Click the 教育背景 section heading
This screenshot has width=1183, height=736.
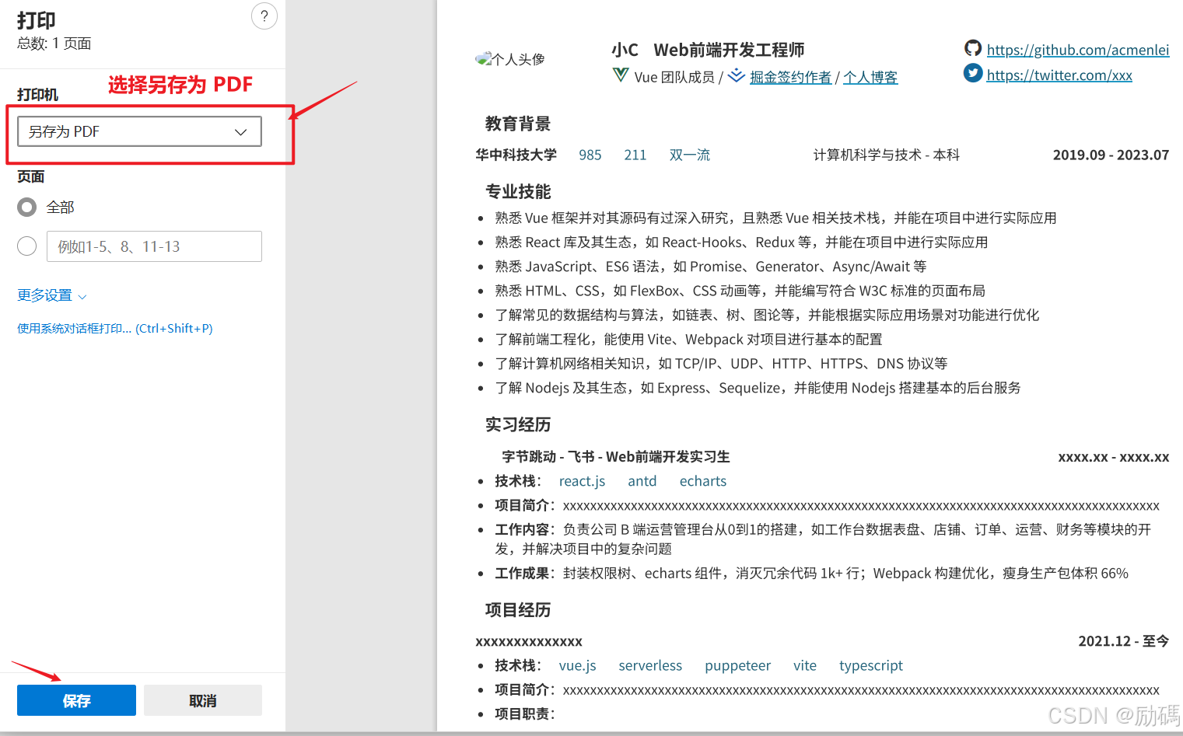(518, 124)
